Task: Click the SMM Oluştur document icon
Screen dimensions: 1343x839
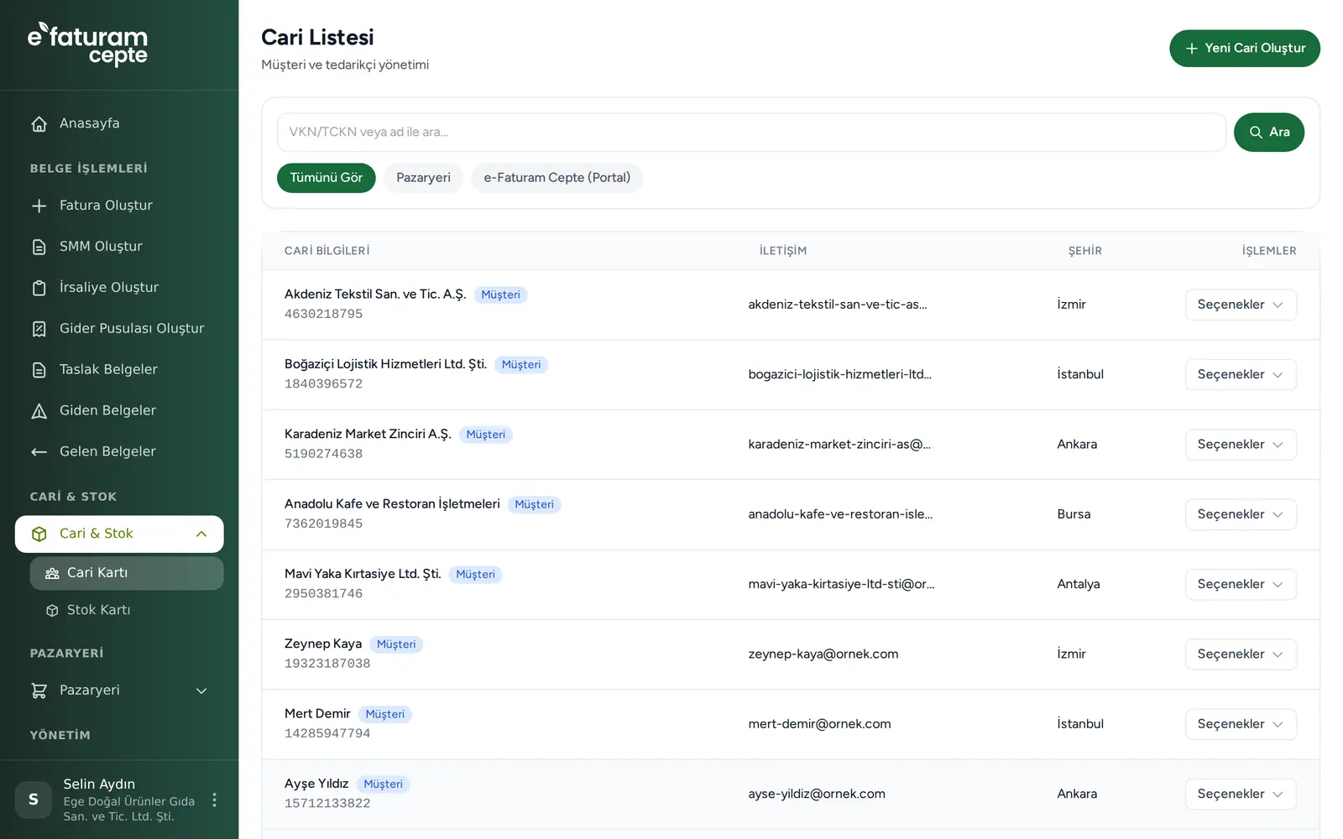Action: (x=39, y=248)
